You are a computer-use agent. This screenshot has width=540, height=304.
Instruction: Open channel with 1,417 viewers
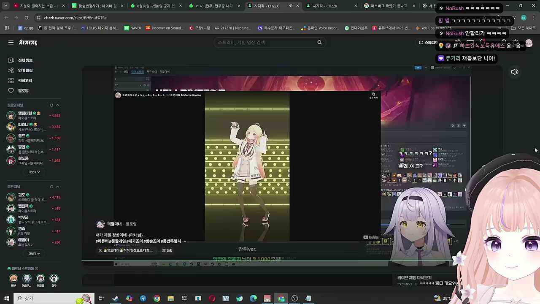(34, 149)
